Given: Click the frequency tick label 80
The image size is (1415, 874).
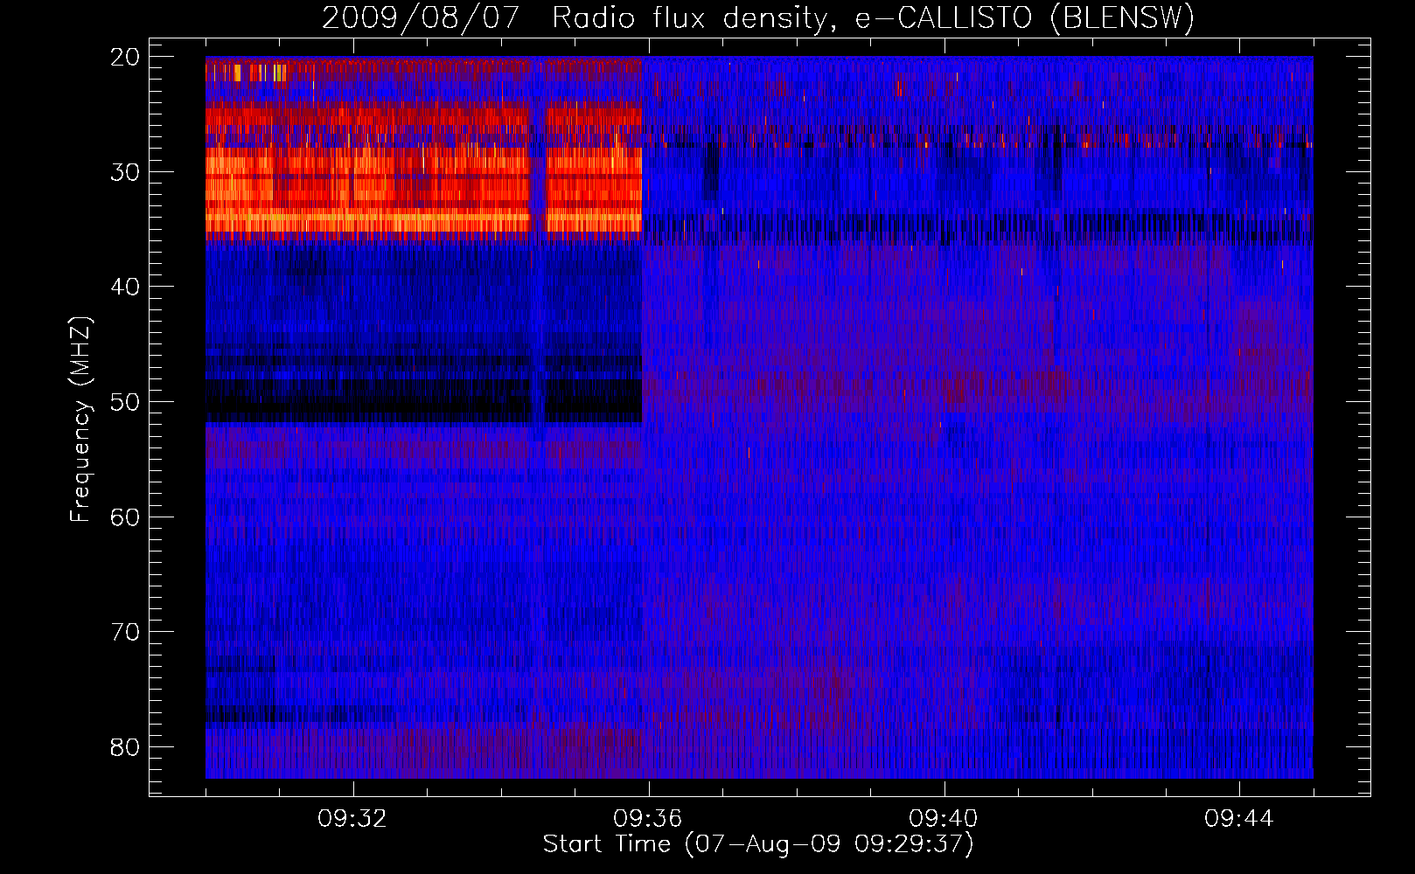Looking at the screenshot, I should click(x=126, y=747).
